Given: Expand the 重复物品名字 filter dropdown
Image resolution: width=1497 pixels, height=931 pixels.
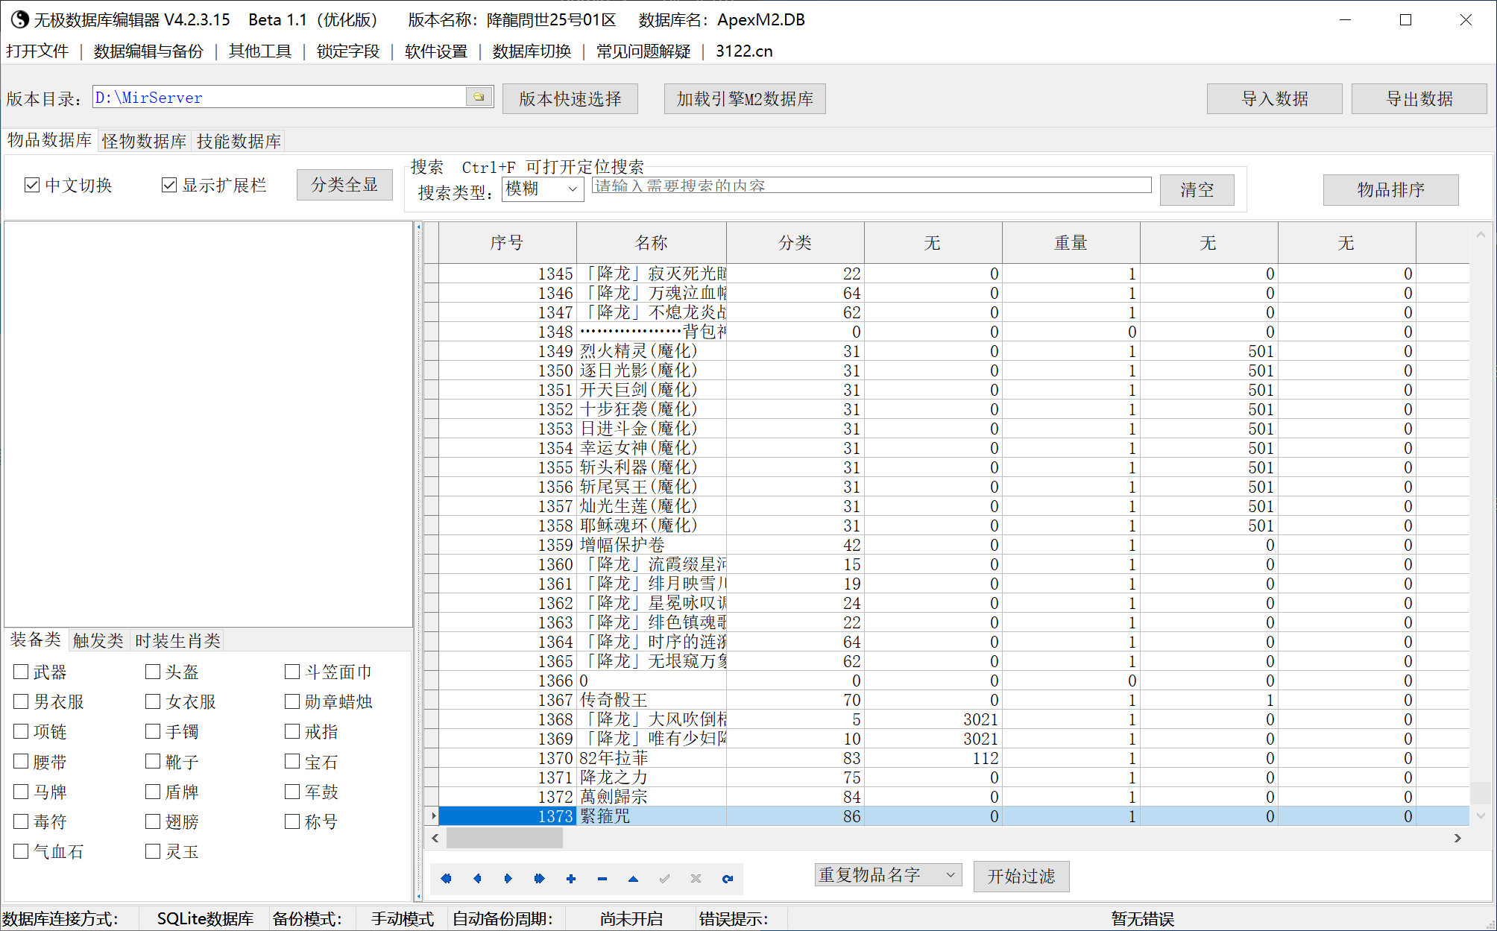Looking at the screenshot, I should point(888,874).
